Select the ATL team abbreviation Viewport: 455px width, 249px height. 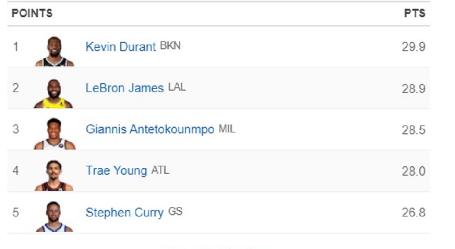tap(160, 170)
